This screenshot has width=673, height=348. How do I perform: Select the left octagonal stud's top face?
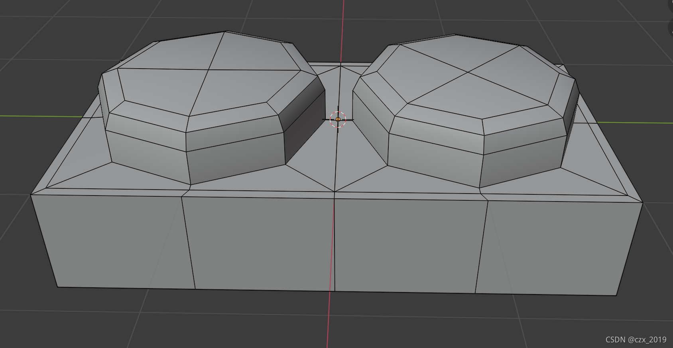pos(209,74)
